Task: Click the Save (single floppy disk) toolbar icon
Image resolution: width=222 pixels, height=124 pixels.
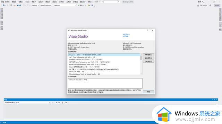Action: tap(18, 6)
